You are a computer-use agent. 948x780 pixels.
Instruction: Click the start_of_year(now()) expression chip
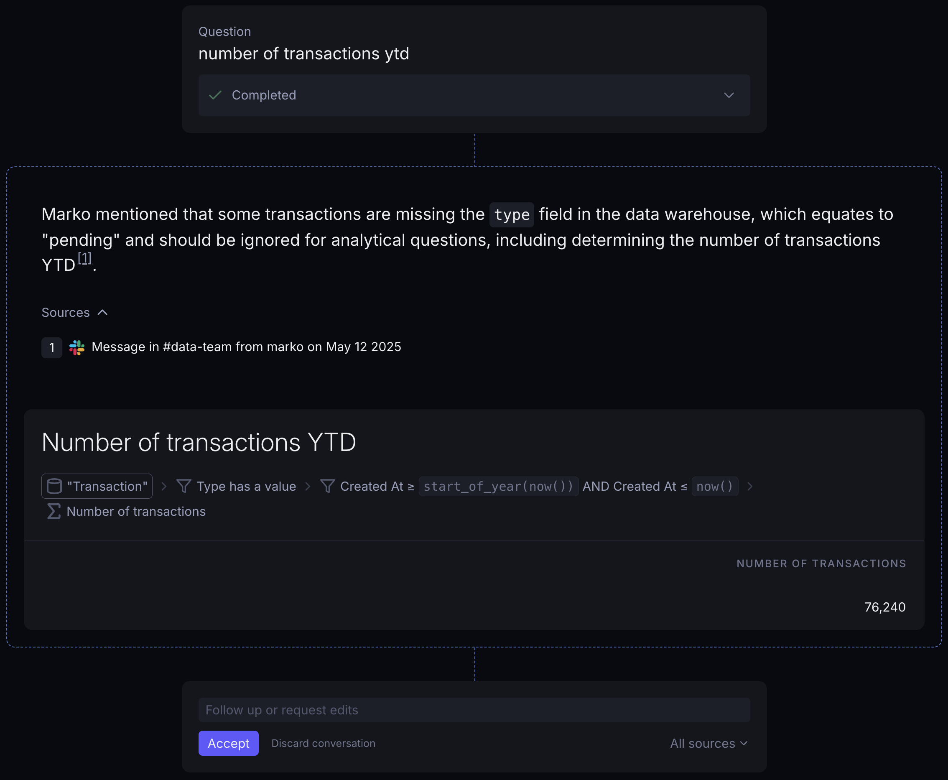(x=498, y=486)
